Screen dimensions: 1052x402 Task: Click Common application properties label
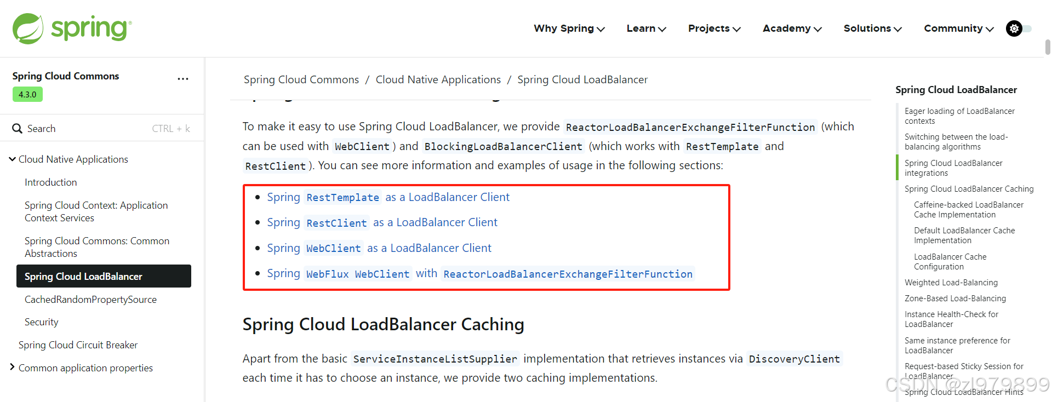[x=85, y=368]
